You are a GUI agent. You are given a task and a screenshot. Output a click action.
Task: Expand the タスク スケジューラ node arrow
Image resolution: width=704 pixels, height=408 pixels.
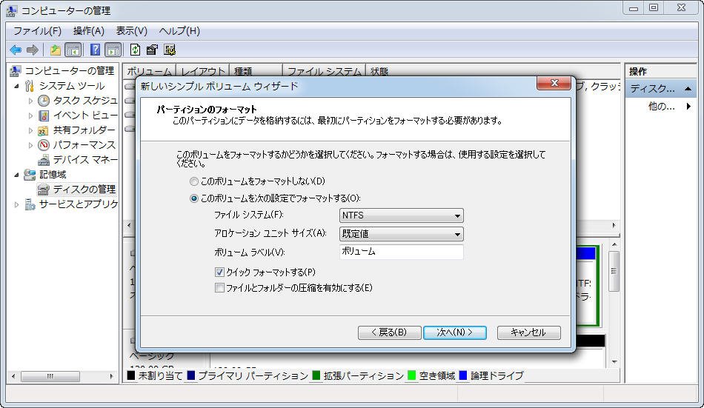click(30, 101)
